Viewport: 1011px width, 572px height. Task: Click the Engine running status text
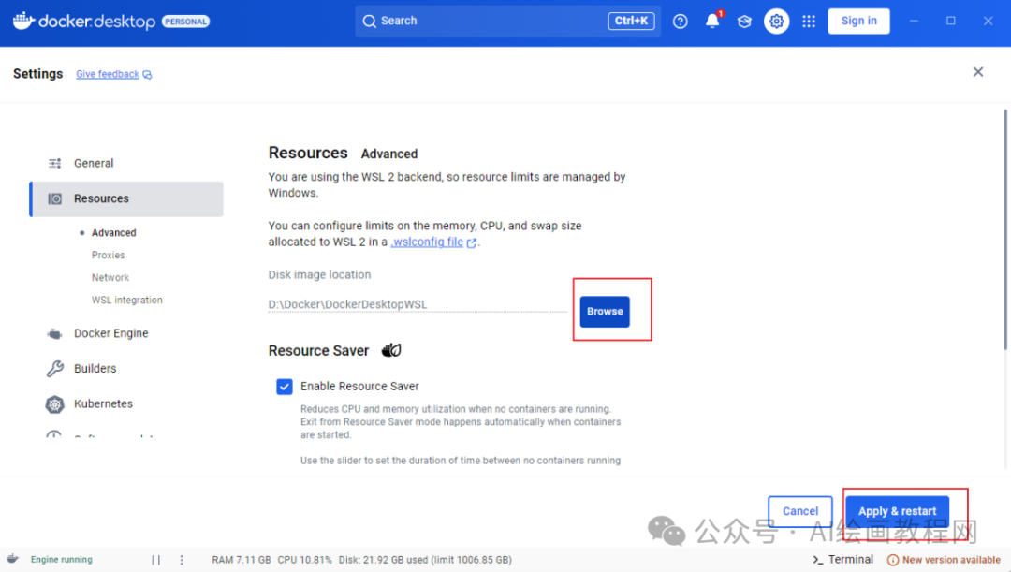(x=61, y=559)
